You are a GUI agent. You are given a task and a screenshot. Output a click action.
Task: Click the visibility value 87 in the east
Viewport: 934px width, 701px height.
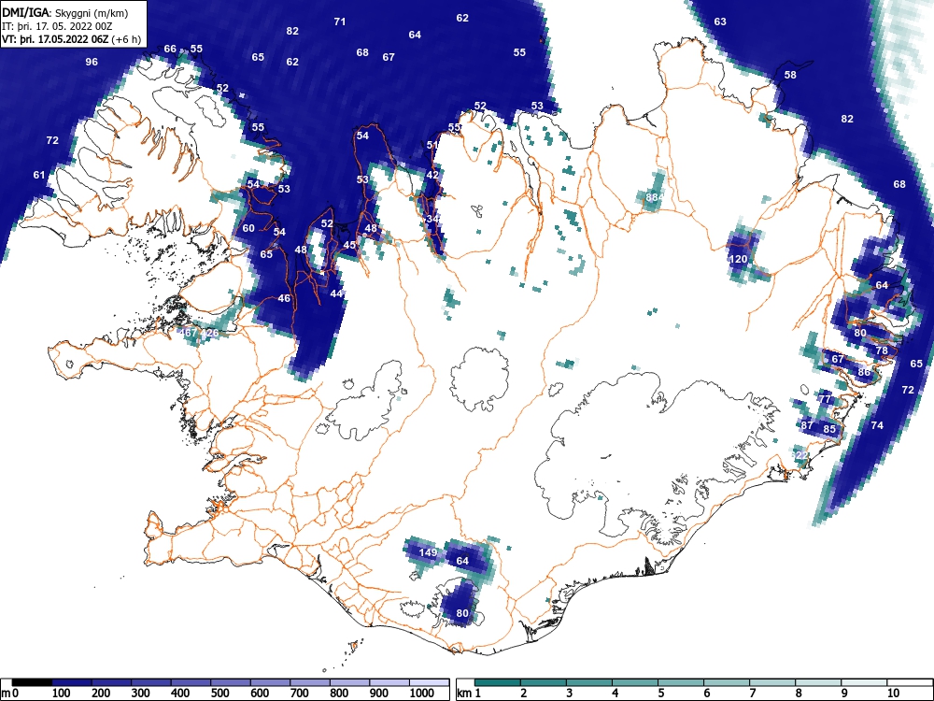tap(807, 425)
